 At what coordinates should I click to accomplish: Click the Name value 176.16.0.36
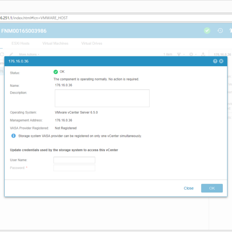pyautogui.click(x=63, y=85)
